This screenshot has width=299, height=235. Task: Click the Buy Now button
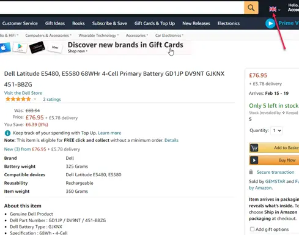[x=274, y=160]
